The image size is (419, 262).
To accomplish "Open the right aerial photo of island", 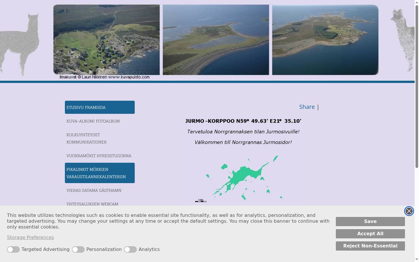I will (325, 40).
